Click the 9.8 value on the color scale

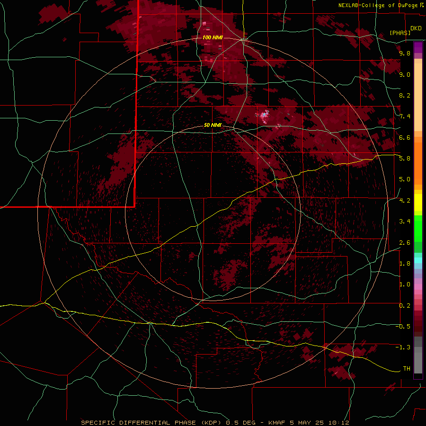[405, 53]
